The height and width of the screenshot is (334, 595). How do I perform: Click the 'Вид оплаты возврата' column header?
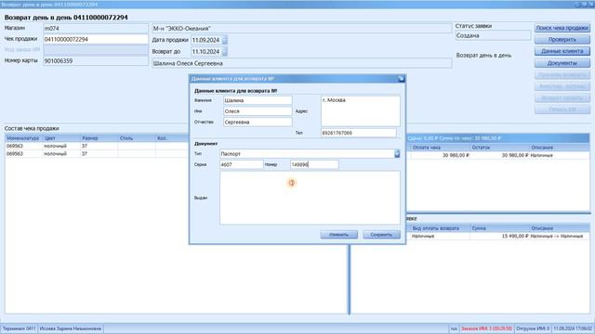(x=440, y=228)
